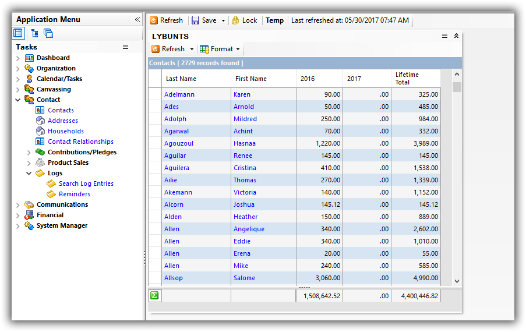Click the Save disk icon in top toolbar
This screenshot has width=526, height=332.
click(x=196, y=20)
